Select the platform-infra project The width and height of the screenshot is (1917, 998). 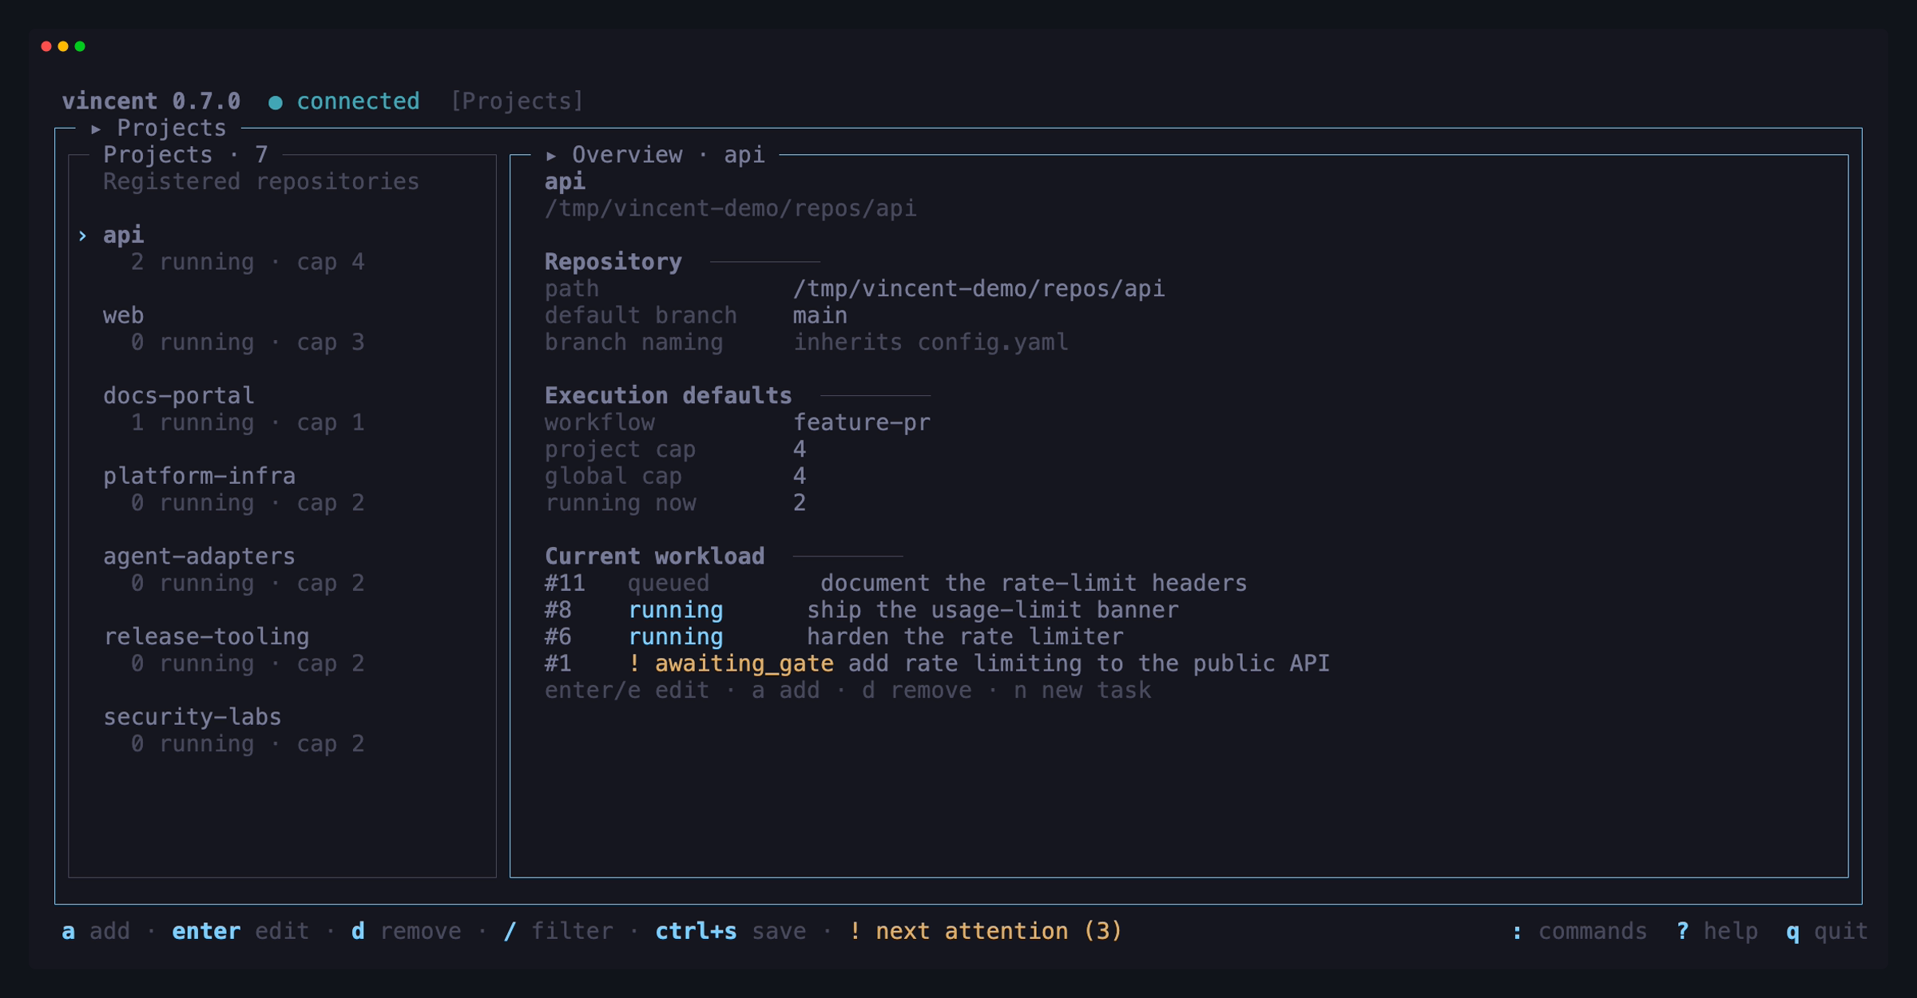(200, 476)
